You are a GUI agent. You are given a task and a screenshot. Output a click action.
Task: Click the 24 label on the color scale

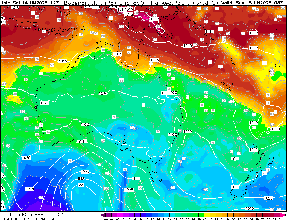tap(170, 219)
